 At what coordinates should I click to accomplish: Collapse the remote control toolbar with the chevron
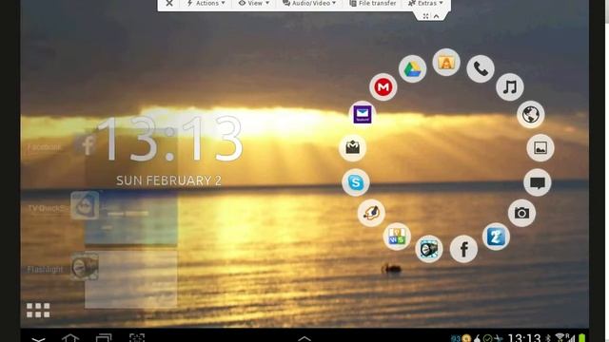[x=436, y=16]
